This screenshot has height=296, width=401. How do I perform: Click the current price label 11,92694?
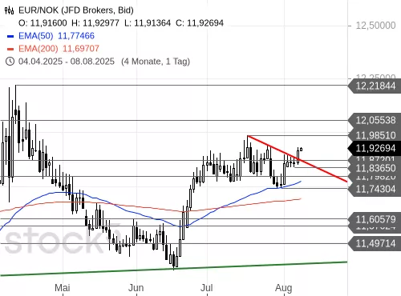point(375,148)
